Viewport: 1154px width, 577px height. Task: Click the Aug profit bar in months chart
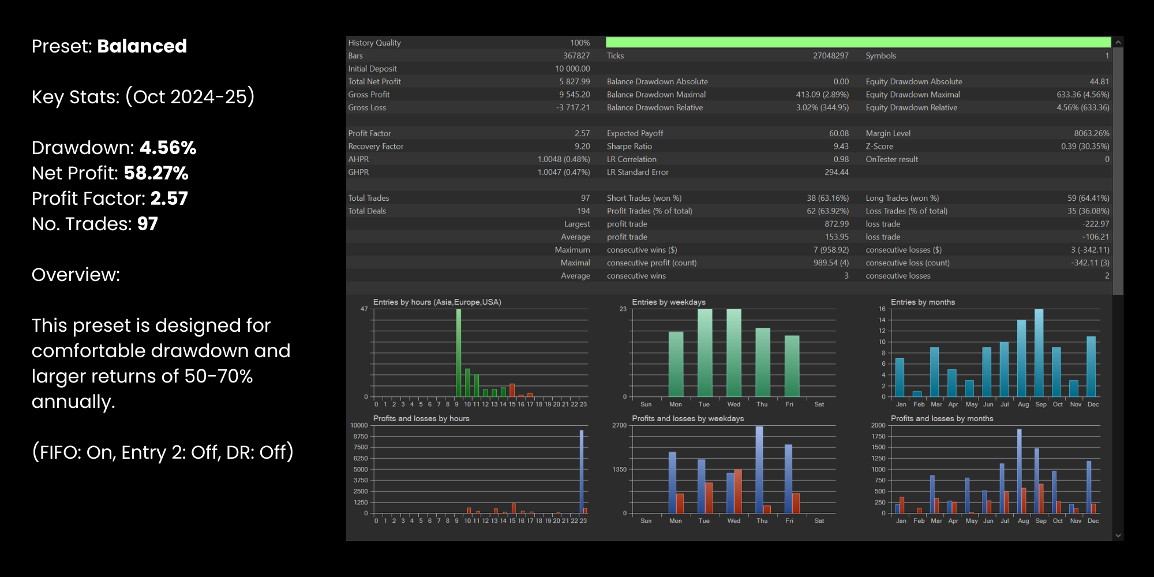click(1020, 471)
